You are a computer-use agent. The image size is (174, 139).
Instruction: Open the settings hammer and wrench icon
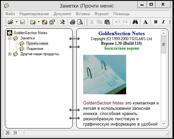pos(62,22)
